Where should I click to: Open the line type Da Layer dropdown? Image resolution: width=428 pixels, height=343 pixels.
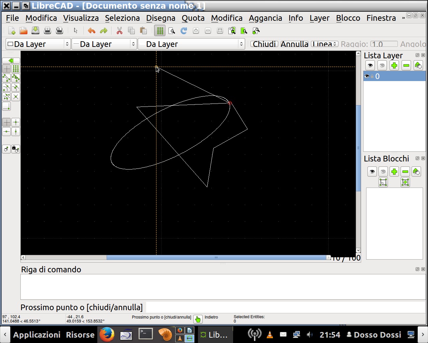[x=192, y=44]
